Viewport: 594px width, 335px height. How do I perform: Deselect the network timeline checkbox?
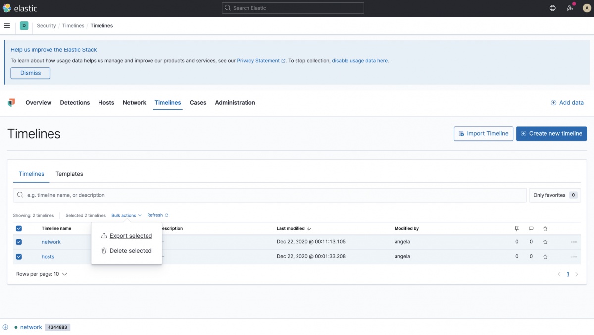19,242
